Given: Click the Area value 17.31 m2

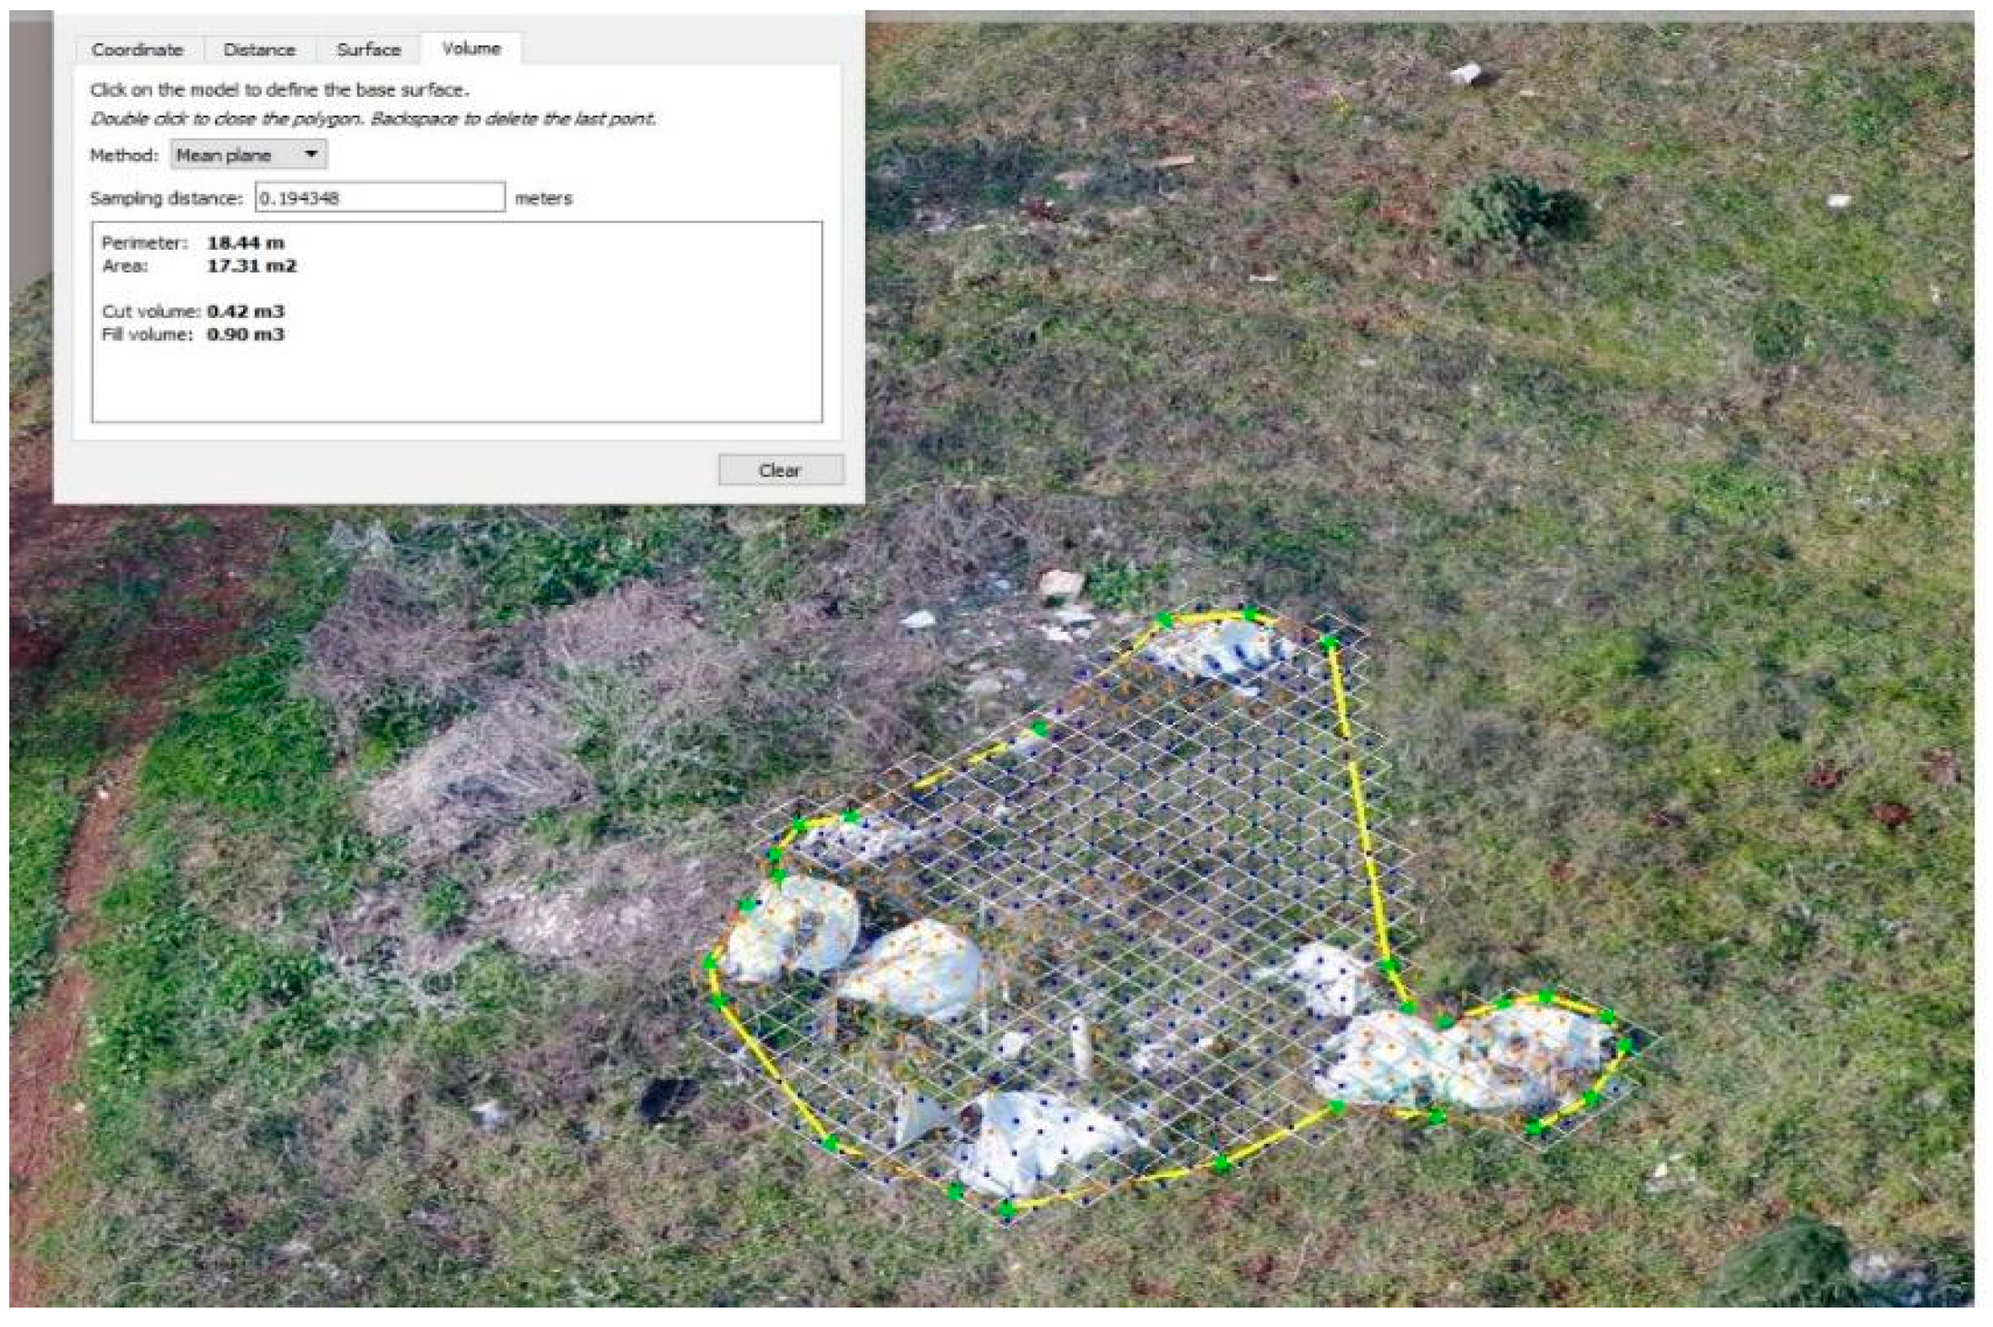Looking at the screenshot, I should point(252,266).
